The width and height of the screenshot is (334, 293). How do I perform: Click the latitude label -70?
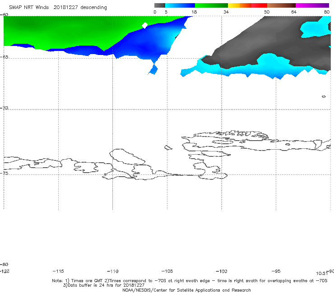tap(4, 108)
